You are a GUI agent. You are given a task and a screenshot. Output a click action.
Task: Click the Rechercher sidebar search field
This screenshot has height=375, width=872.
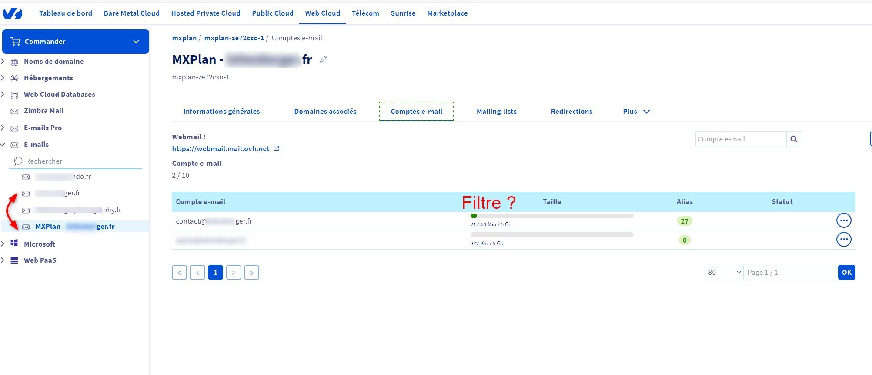tap(78, 161)
